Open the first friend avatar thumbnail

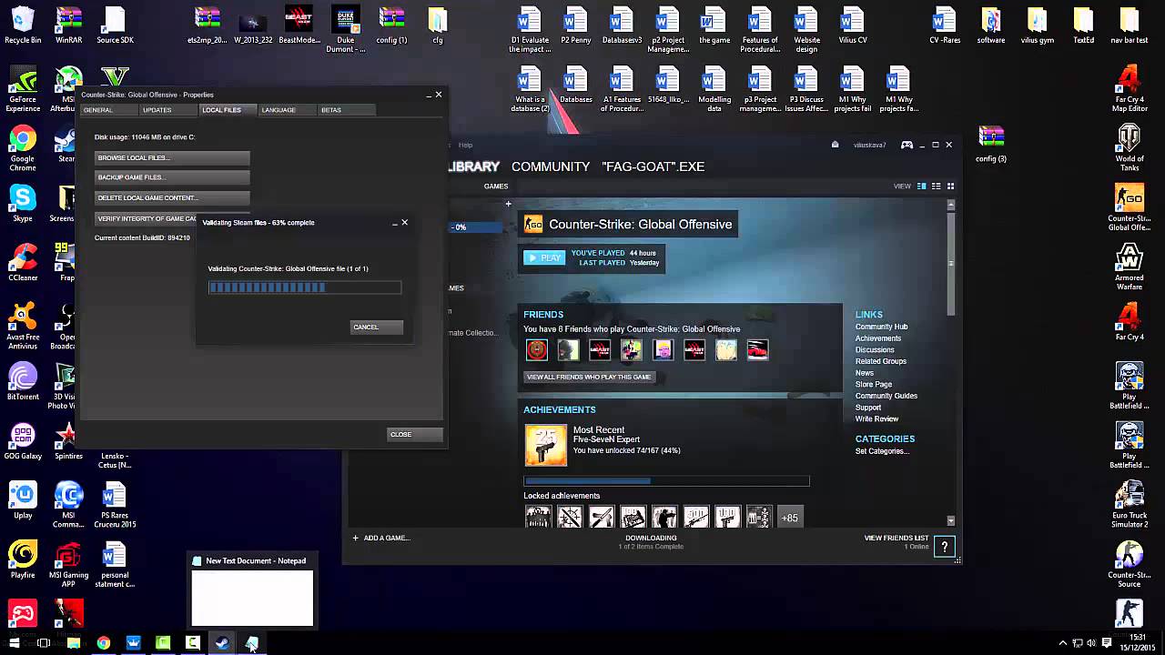click(537, 349)
